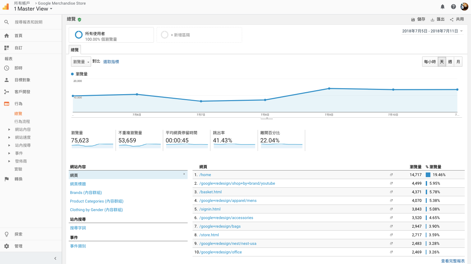The width and height of the screenshot is (471, 264).
Task: Expand 網站內容 in the sidebar
Action: pos(9,130)
